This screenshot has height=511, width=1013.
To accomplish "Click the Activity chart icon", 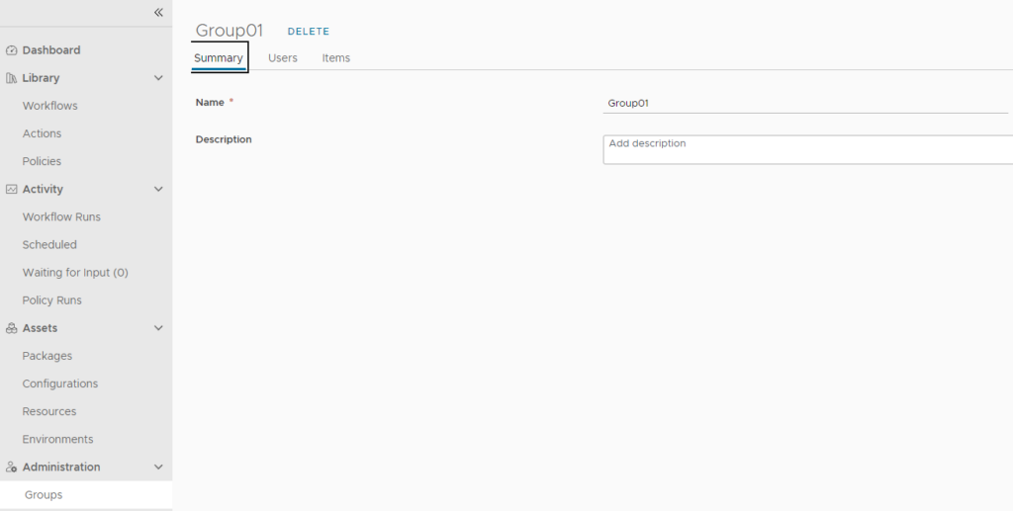I will (11, 189).
